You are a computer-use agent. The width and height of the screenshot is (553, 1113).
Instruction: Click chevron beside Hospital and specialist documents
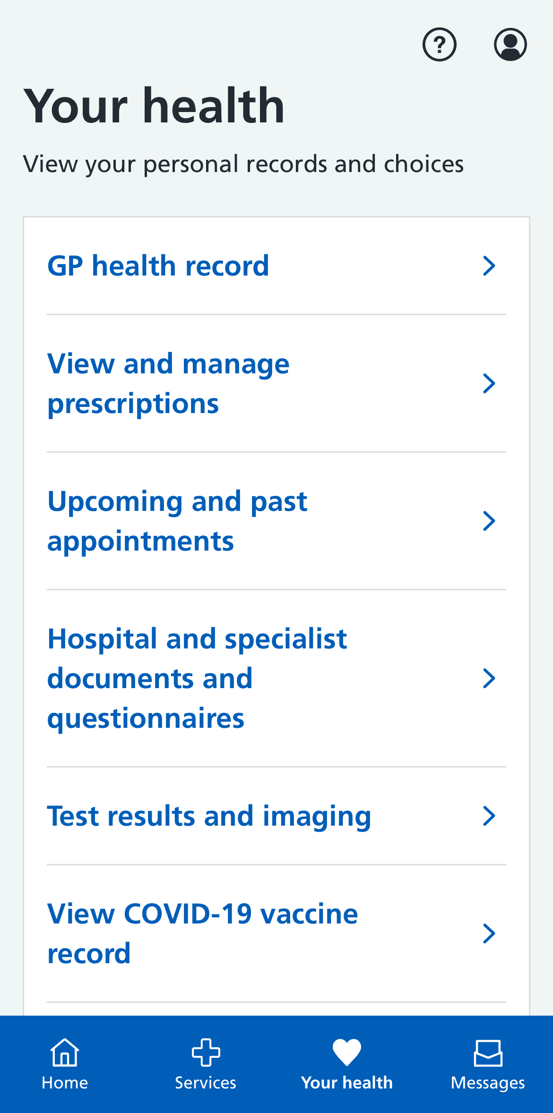coord(489,678)
